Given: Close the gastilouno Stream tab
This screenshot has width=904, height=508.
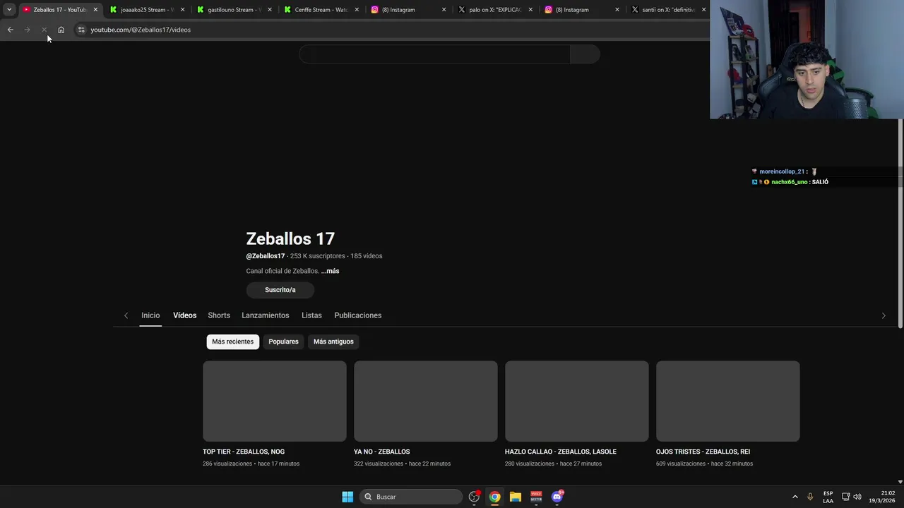Looking at the screenshot, I should tap(270, 10).
